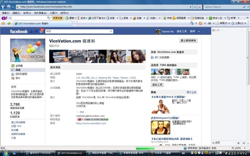Click the IE home icon in command bar
Image resolution: width=250 pixels, height=156 pixels.
192,23
